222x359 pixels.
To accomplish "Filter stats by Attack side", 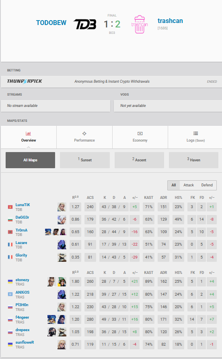I will [x=189, y=185].
